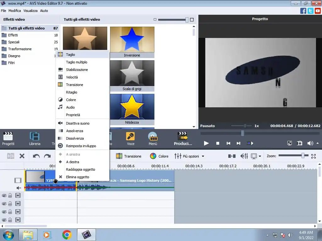Select Velocità in context menu
This screenshot has width=322, height=241.
[82, 77]
